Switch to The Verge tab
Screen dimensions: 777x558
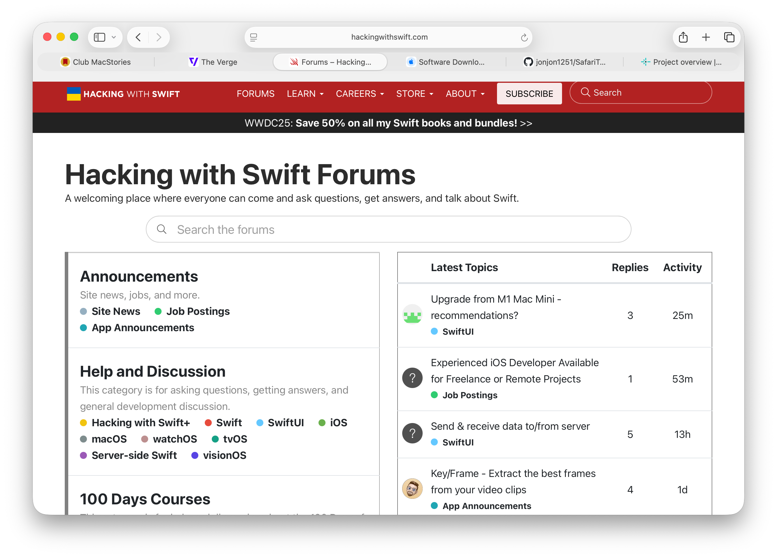pyautogui.click(x=213, y=62)
